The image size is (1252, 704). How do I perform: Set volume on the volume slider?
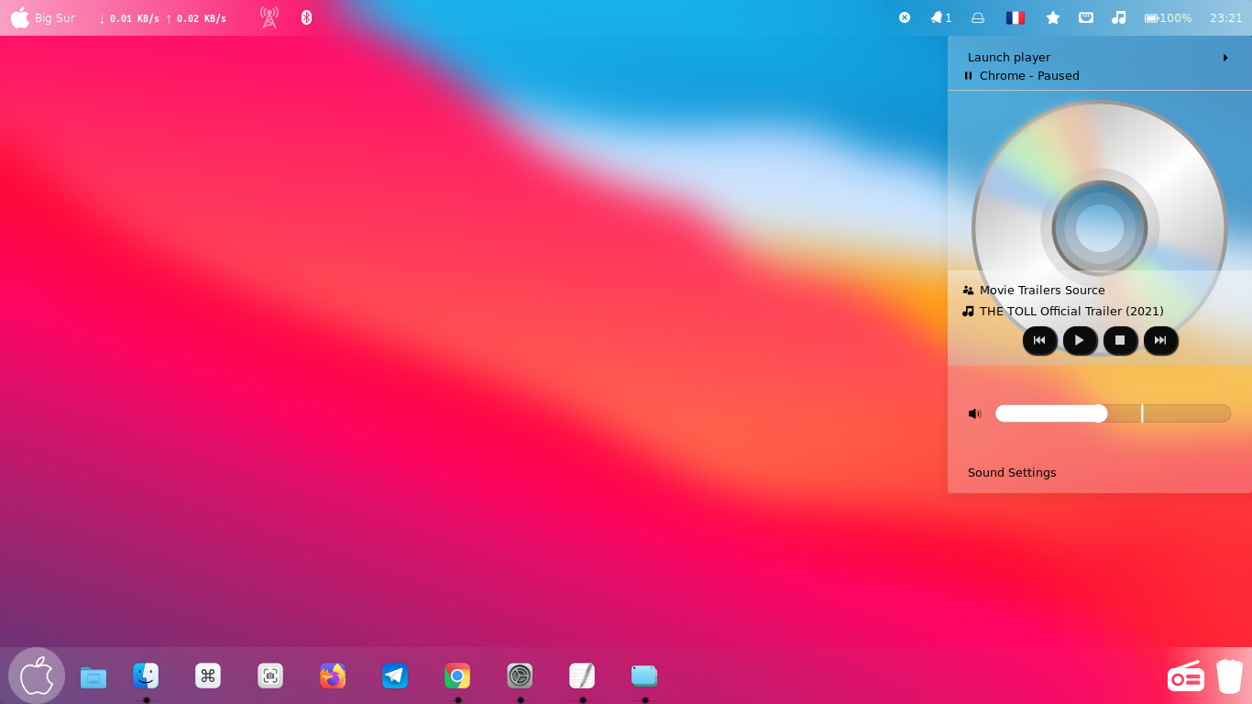coord(1113,413)
